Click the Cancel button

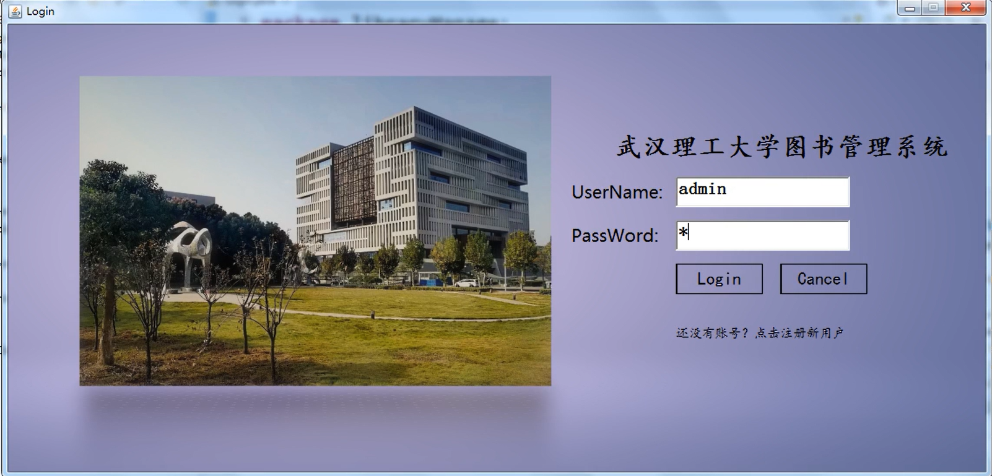click(823, 279)
